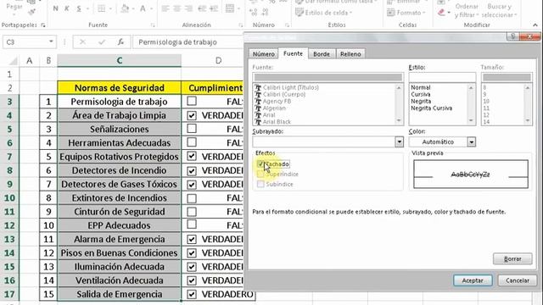
Task: Uncheck the Área de Trabajo Limpia checkbox
Action: 192,115
